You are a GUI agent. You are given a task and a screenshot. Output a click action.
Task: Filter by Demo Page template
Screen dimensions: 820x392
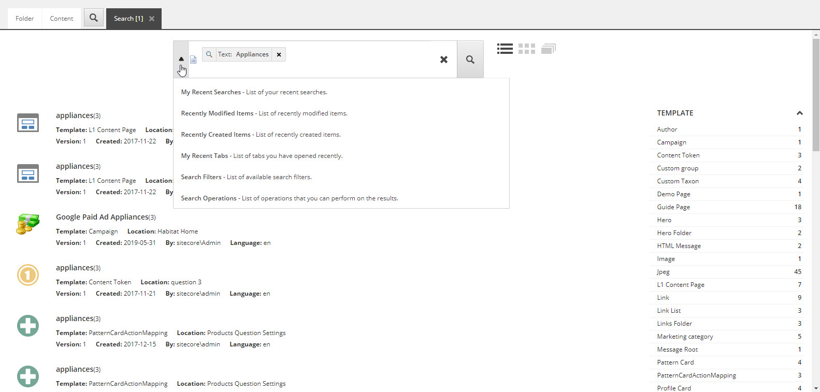click(727, 194)
